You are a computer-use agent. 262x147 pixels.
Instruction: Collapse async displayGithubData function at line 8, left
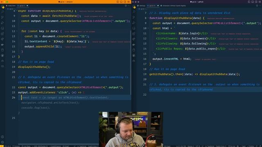click(x=17, y=11)
